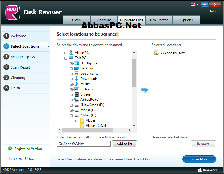Viewport: 224px width, 174px height.
Task: Click the green Registered Version checkmark icon
Action: [10, 149]
